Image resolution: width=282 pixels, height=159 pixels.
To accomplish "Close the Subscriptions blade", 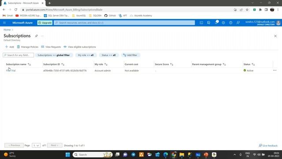I will pos(275,36).
